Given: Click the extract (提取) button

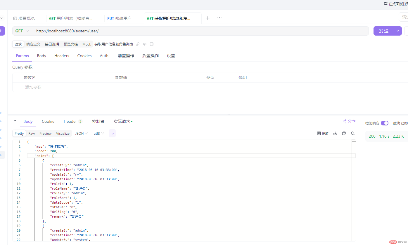Looking at the screenshot, I should click(323, 133).
